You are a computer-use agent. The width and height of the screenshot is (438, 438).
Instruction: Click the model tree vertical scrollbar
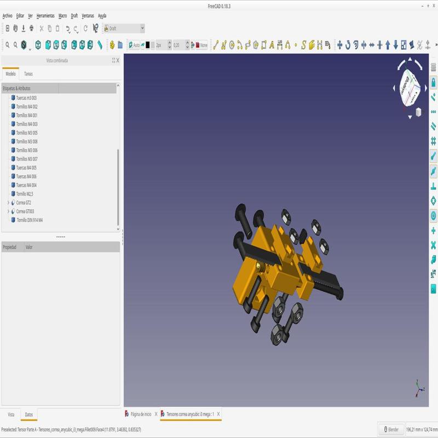click(118, 187)
